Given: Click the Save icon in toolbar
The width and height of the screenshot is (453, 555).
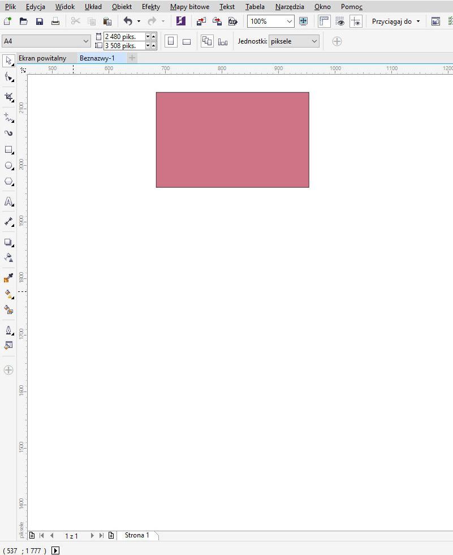Looking at the screenshot, I should pyautogui.click(x=40, y=21).
